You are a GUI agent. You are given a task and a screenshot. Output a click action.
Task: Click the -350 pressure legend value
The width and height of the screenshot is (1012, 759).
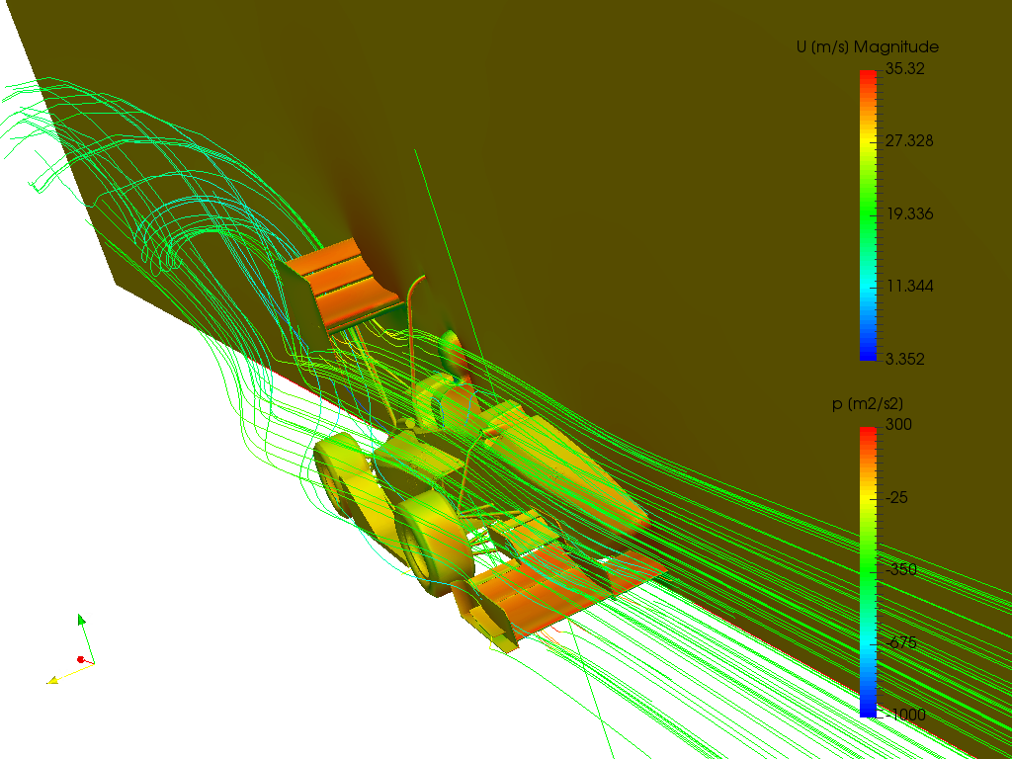coord(900,570)
